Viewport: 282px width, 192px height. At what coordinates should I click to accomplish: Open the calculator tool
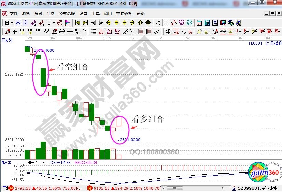pos(207,23)
